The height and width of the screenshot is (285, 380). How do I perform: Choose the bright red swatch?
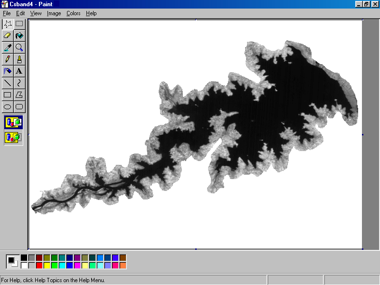click(39, 266)
